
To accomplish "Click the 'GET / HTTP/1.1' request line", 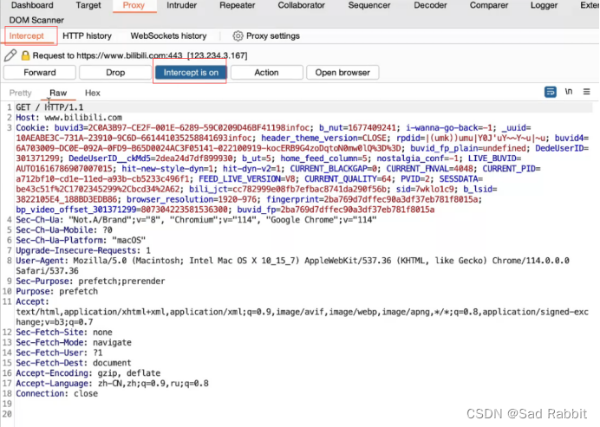I will click(49, 107).
